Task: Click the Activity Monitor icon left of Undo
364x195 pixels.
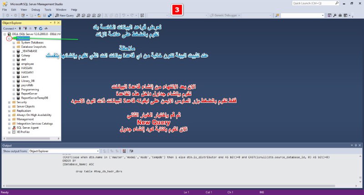Action: coord(142,15)
